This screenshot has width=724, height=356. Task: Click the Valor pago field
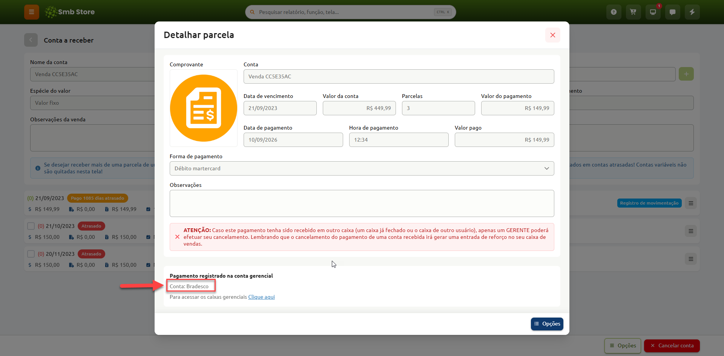click(505, 140)
